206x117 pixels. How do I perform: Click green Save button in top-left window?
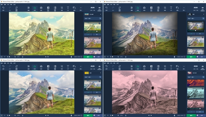tap(88, 57)
